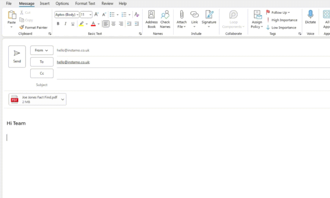The image size is (330, 198).
Task: Open the Help tab
Action: (123, 4)
